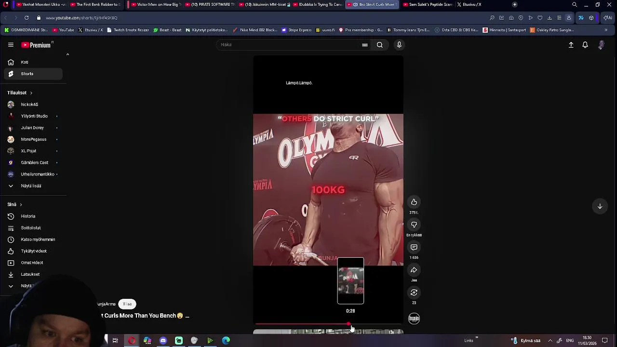This screenshot has width=617, height=347.
Task: Open XL Pojat channel
Action: pos(33,151)
